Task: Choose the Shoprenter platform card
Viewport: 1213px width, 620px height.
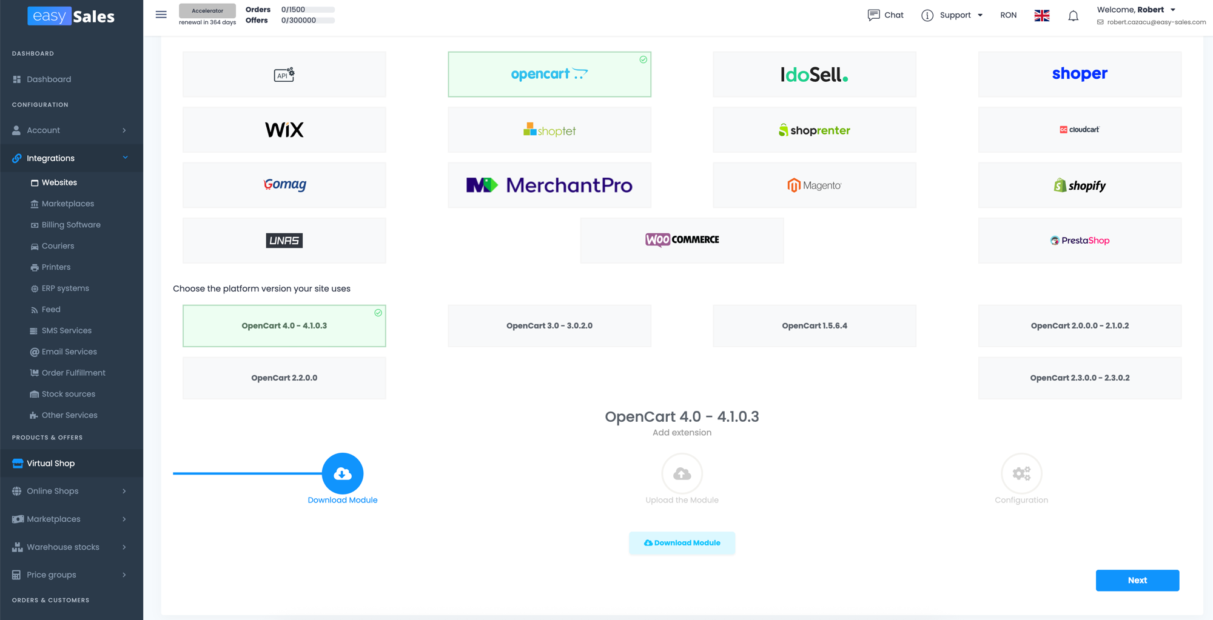Action: pyautogui.click(x=815, y=130)
